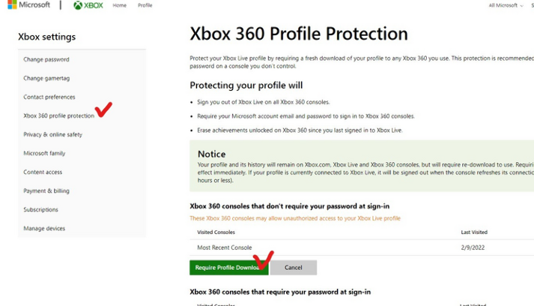Select Change password in settings sidebar
Screen dimensions: 534x306
(46, 59)
